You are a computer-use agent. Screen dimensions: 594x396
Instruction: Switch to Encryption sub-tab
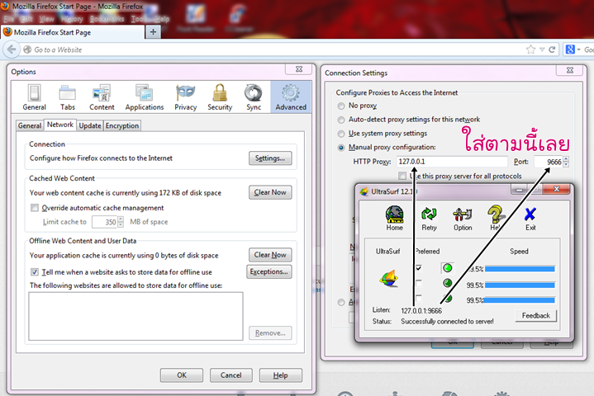(122, 125)
